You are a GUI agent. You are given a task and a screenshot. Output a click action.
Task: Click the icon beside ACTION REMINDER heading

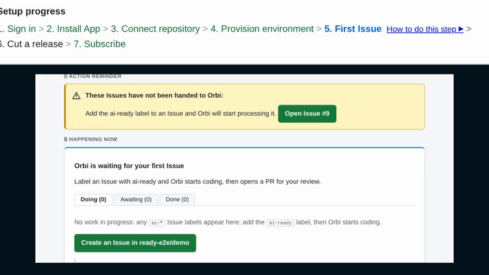(66, 76)
